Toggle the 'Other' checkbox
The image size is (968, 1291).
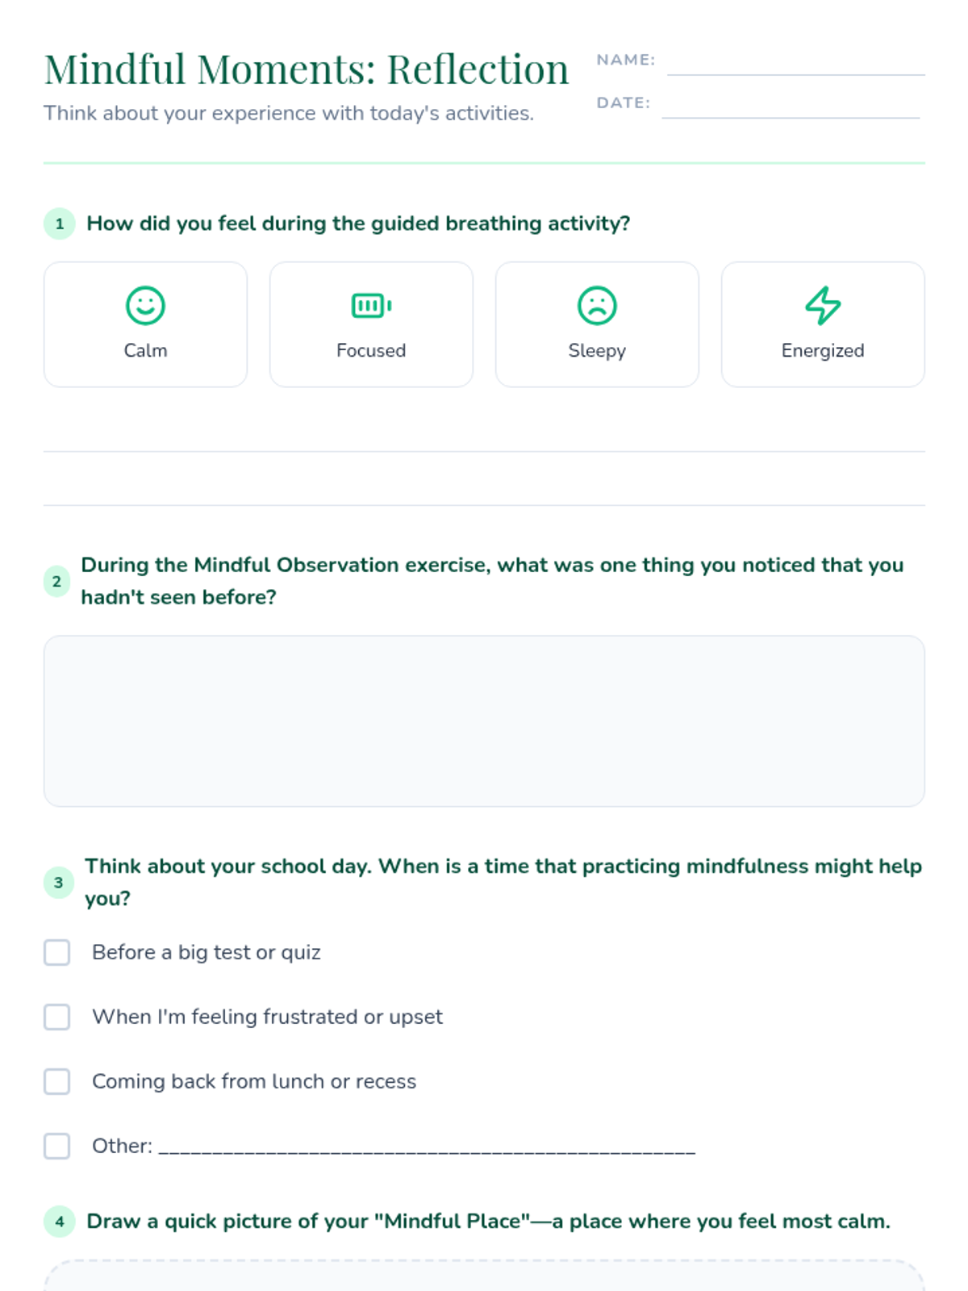[x=56, y=1146]
